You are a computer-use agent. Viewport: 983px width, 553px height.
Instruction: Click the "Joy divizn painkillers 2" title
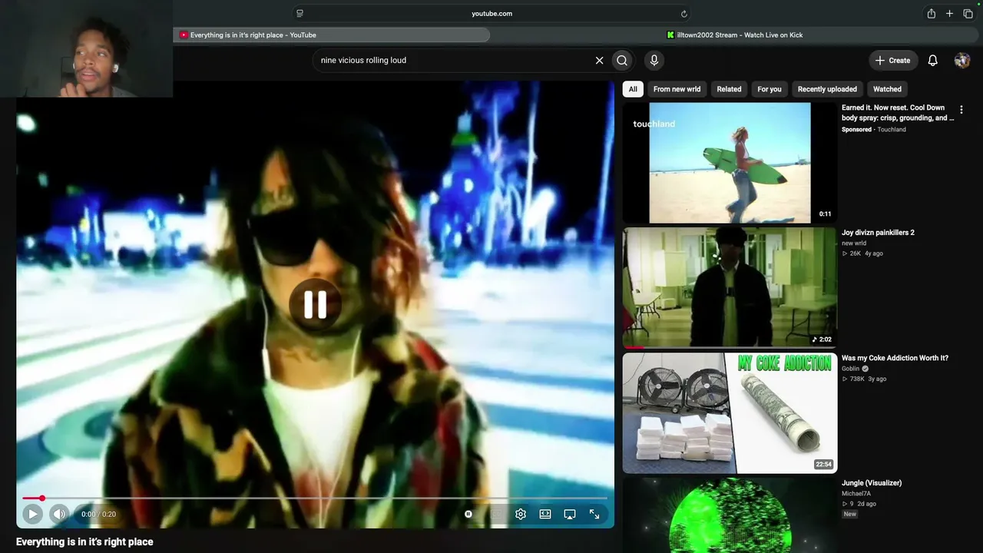tap(878, 233)
